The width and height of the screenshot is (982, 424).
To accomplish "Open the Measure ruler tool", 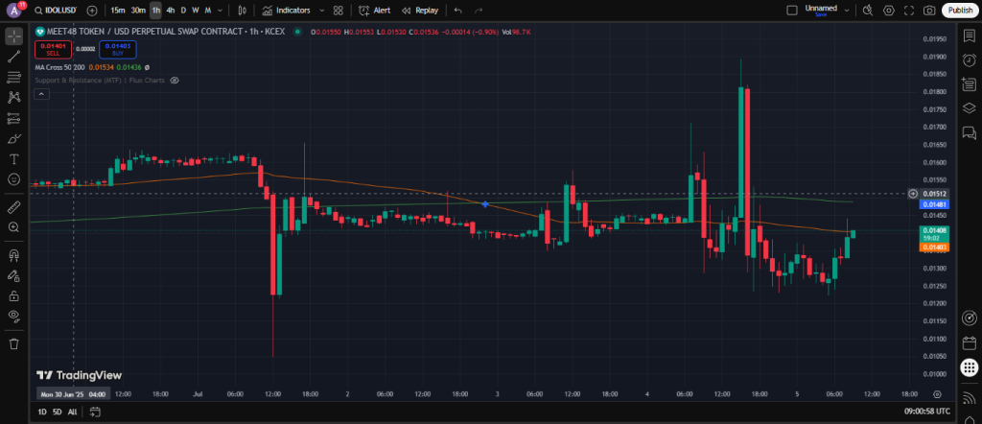I will [x=13, y=207].
